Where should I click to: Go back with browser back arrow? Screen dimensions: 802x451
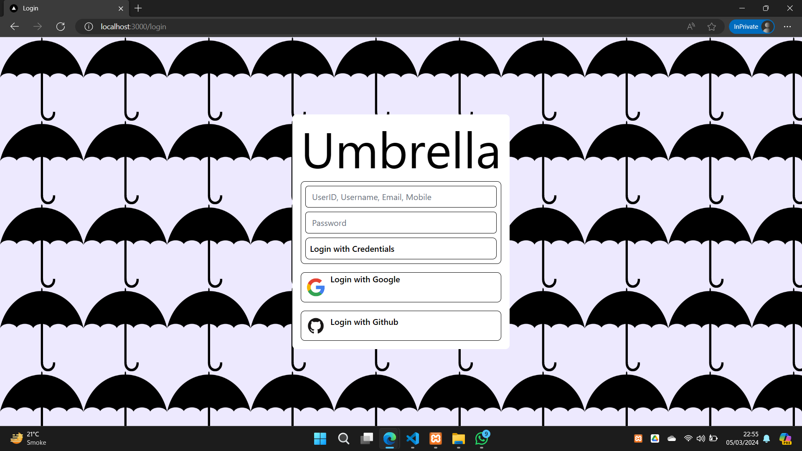[x=15, y=27]
